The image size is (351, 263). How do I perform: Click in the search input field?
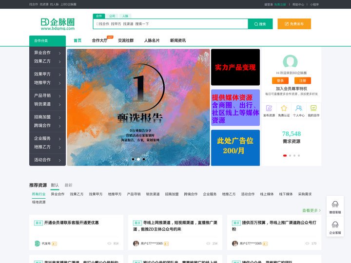coord(171,24)
